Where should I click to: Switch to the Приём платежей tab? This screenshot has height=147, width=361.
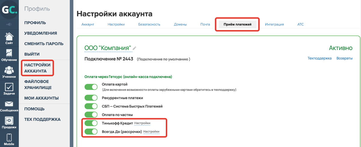[237, 24]
